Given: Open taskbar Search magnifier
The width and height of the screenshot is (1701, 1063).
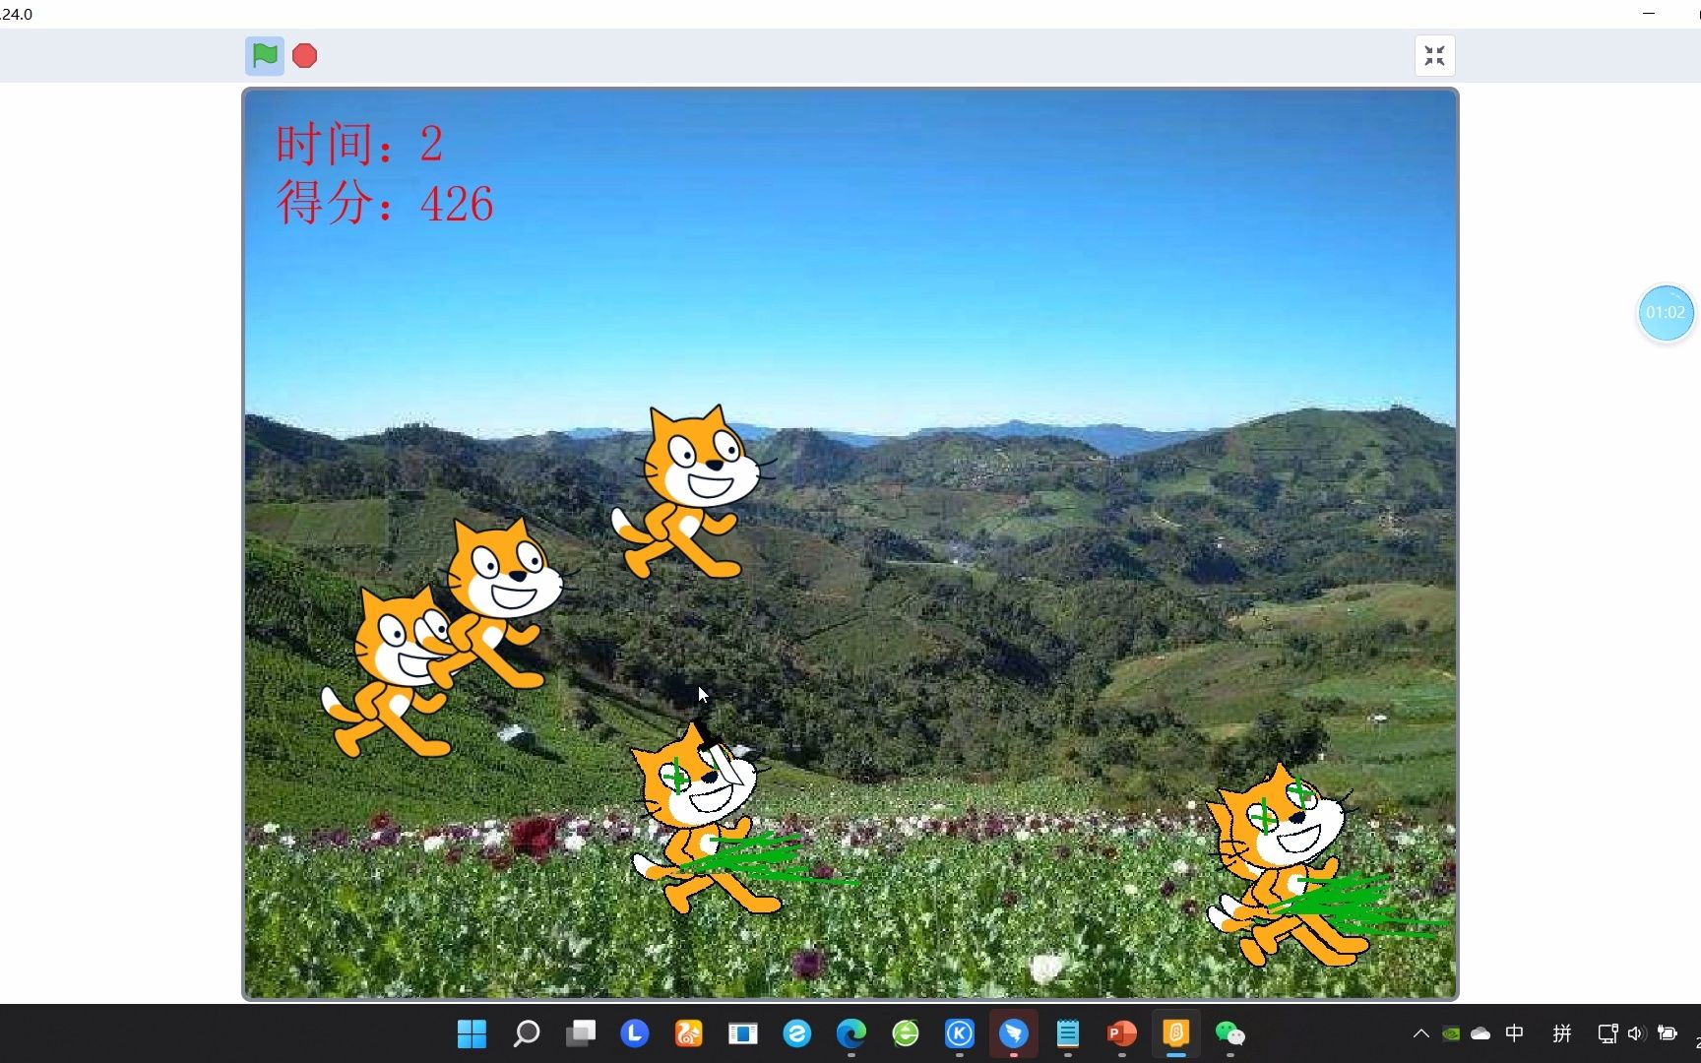Looking at the screenshot, I should point(527,1033).
